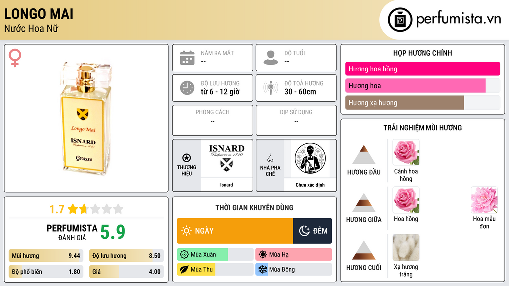Click the Hương xạ hương accord bar
Viewport: 509px width, 286px height.
coord(423,103)
